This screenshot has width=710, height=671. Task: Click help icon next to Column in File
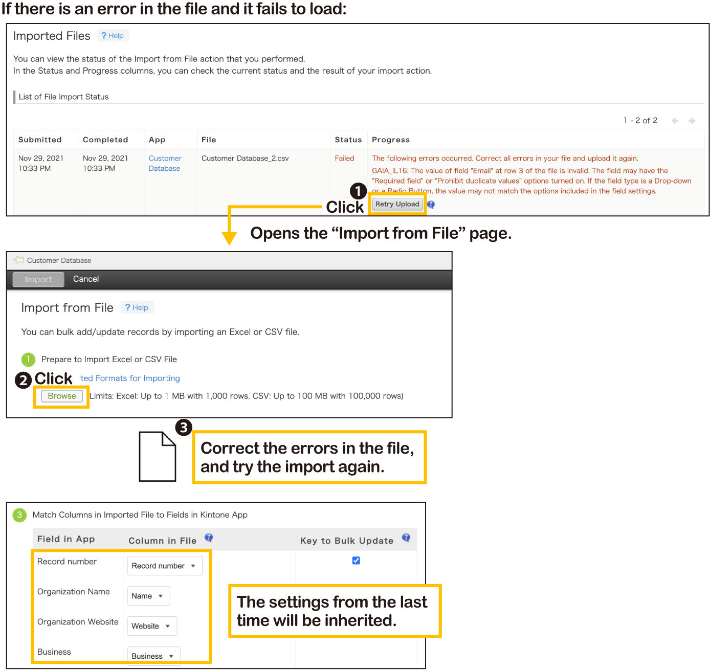point(209,538)
